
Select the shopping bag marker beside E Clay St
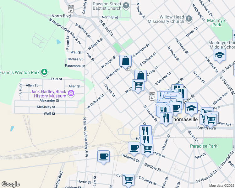pyautogui.click(x=140, y=76)
